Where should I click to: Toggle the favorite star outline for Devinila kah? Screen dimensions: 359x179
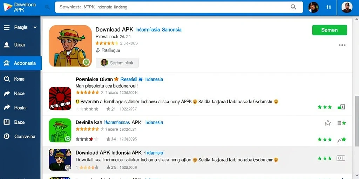328,123
